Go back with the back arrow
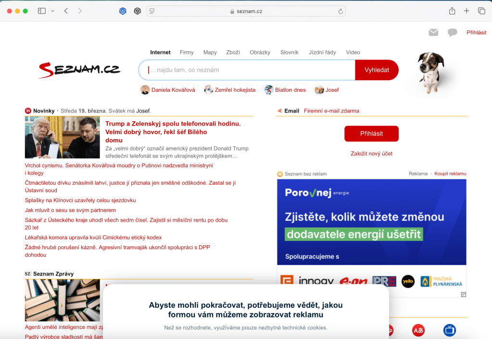Viewport: 492px width, 339px height. point(66,11)
